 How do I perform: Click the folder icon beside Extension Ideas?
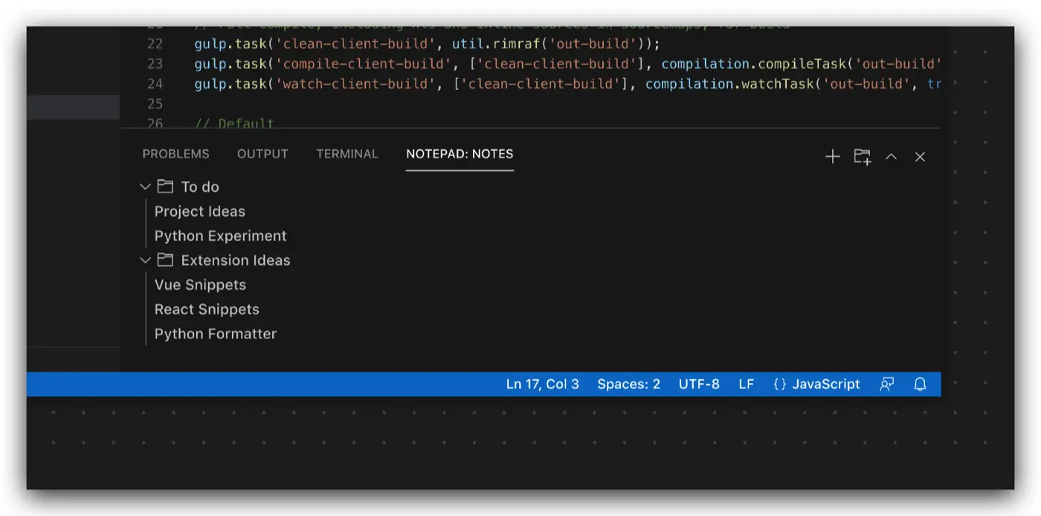(165, 260)
